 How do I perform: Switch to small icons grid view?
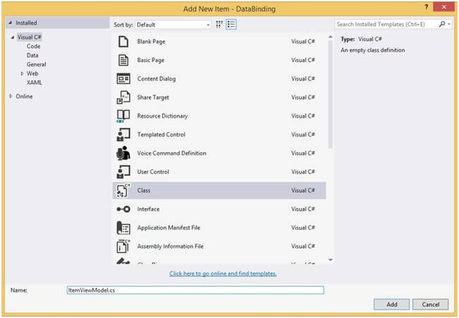[219, 24]
